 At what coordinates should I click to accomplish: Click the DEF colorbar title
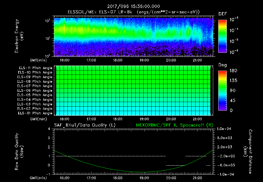tap(223, 14)
